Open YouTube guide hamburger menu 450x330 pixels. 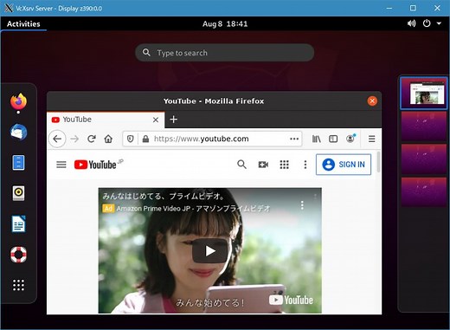(x=61, y=165)
